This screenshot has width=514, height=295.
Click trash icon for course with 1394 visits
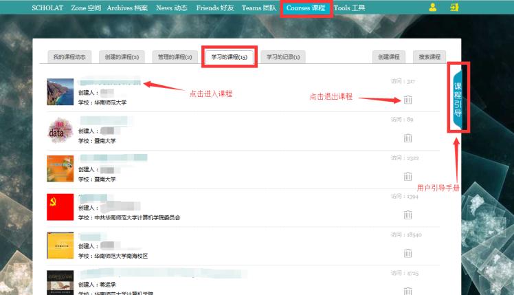pyautogui.click(x=408, y=215)
